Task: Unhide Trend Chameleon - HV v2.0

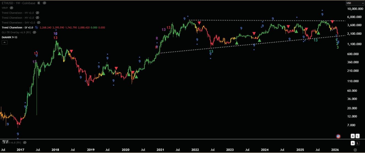Action: pos(37,13)
